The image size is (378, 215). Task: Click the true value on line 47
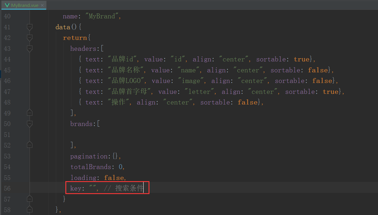coord(330,92)
